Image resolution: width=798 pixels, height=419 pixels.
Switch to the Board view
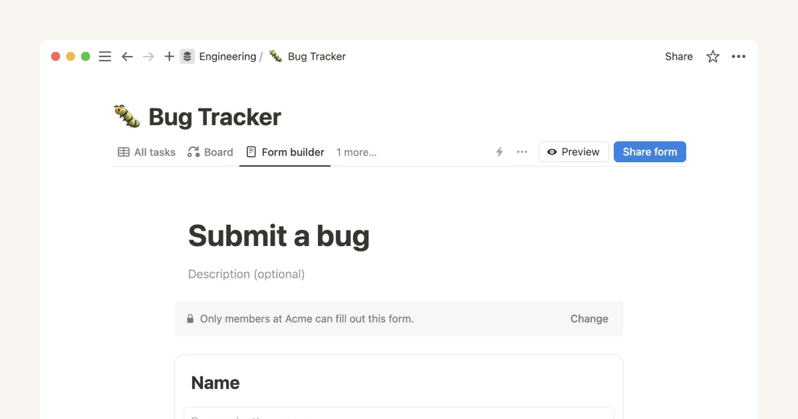[x=210, y=152]
